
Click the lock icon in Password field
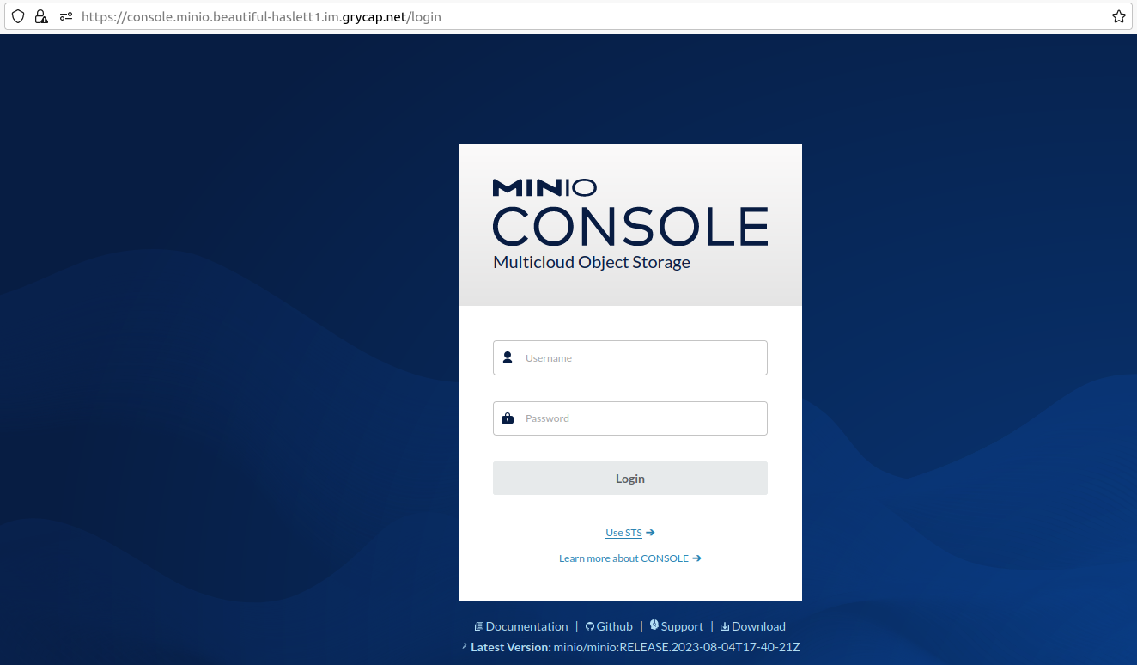point(508,418)
